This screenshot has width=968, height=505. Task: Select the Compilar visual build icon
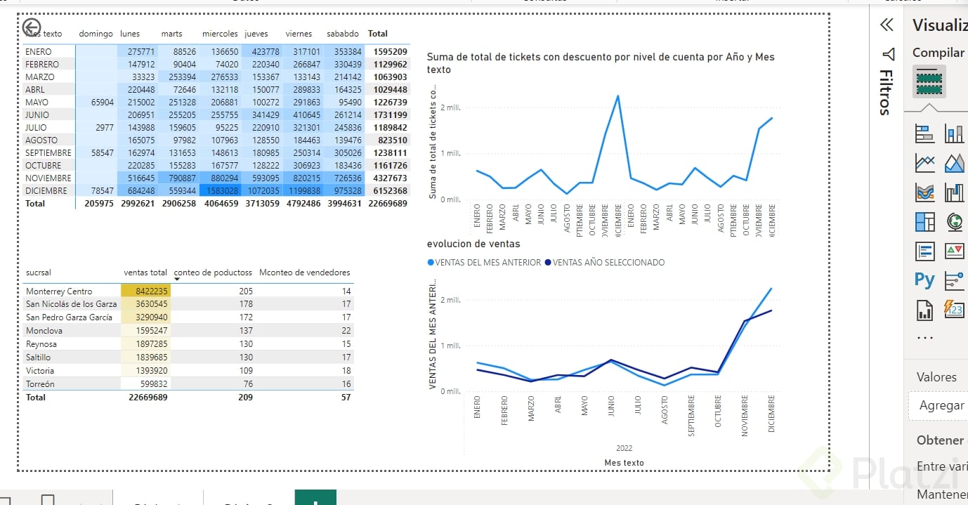tap(929, 81)
